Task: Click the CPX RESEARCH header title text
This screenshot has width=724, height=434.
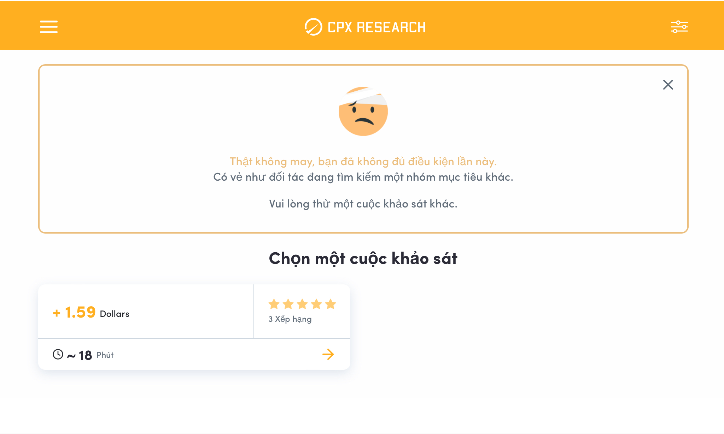Action: 376,27
